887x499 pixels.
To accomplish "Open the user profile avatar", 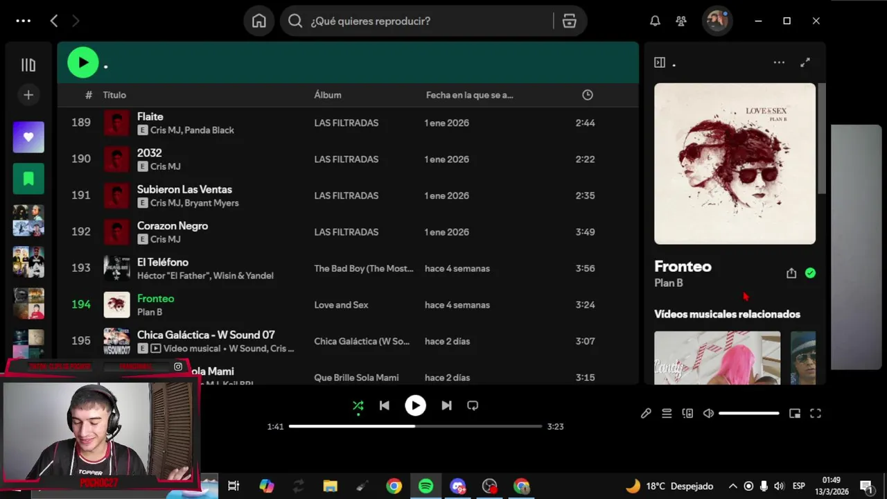I will (x=717, y=21).
